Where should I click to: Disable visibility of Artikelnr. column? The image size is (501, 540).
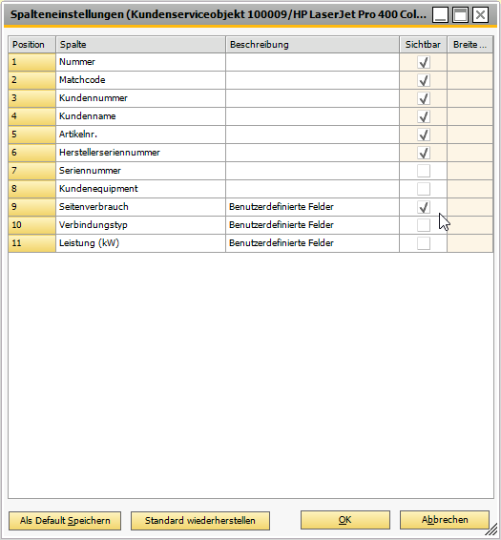424,135
